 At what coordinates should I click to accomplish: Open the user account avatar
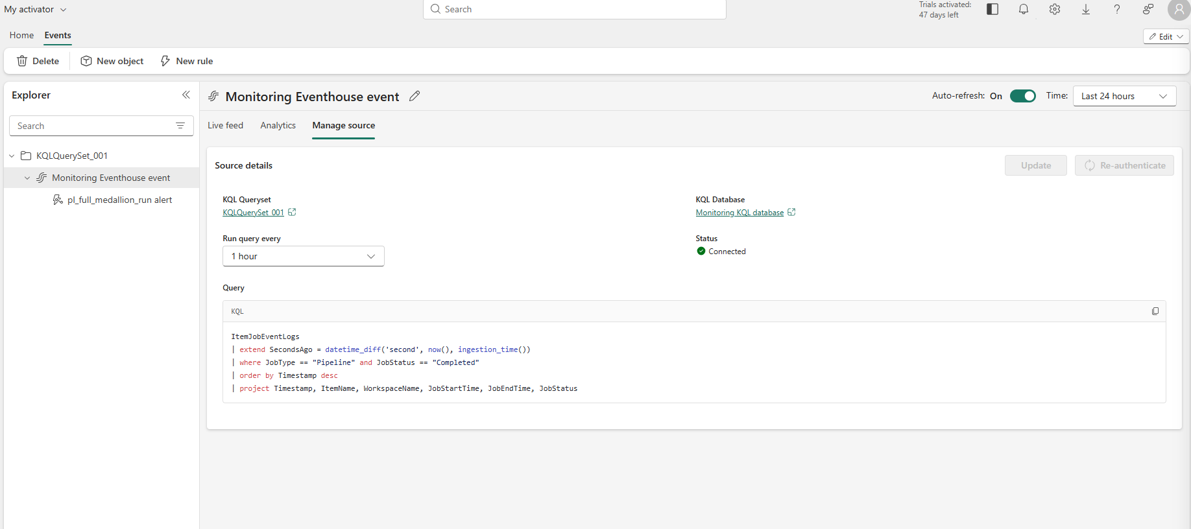[x=1179, y=10]
